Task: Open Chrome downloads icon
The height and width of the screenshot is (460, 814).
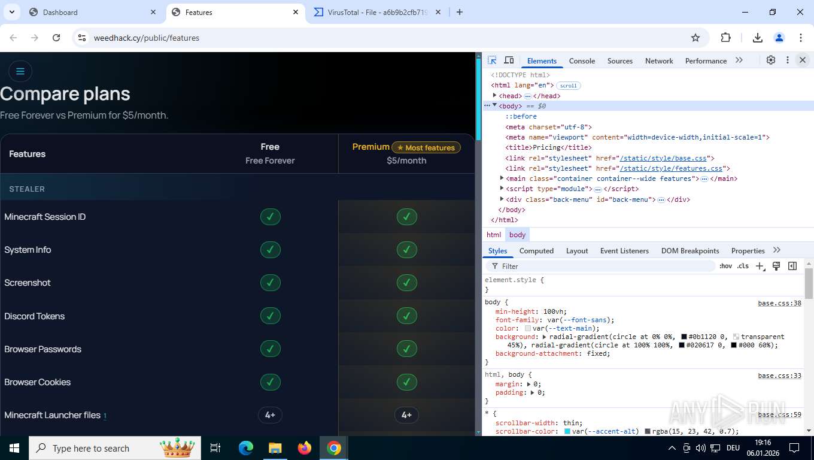Action: point(758,38)
